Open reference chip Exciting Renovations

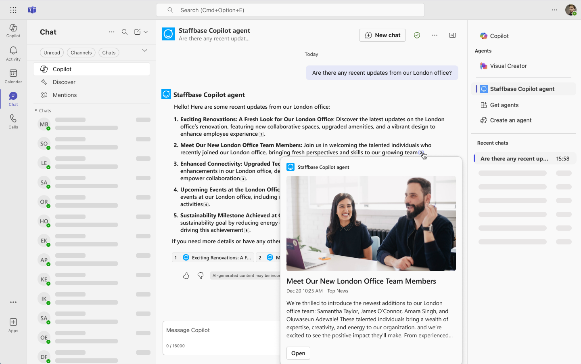tap(213, 258)
